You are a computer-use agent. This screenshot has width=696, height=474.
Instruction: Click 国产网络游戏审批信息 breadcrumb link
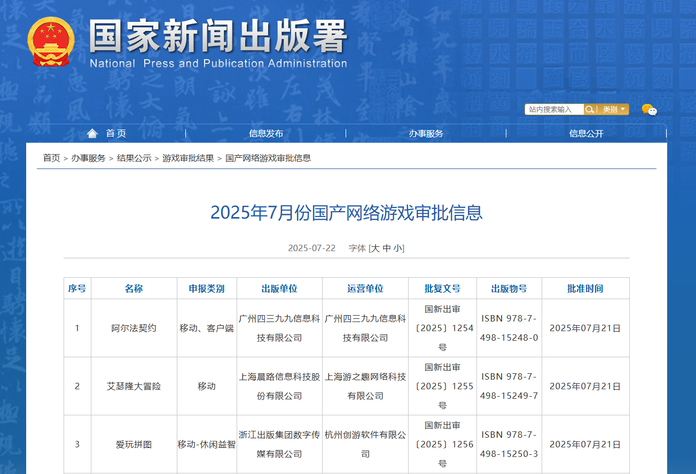(x=268, y=158)
